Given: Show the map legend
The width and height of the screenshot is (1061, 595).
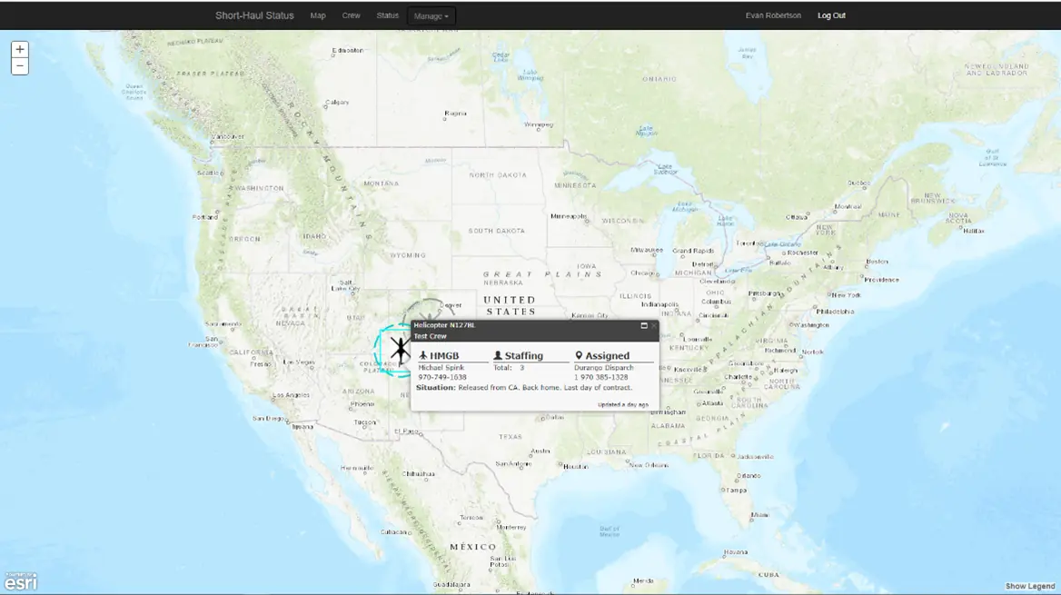Looking at the screenshot, I should coord(1029,587).
